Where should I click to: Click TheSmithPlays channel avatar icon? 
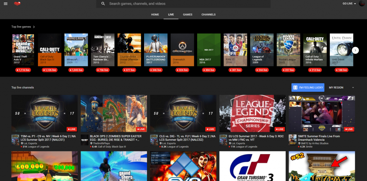pos(84,139)
